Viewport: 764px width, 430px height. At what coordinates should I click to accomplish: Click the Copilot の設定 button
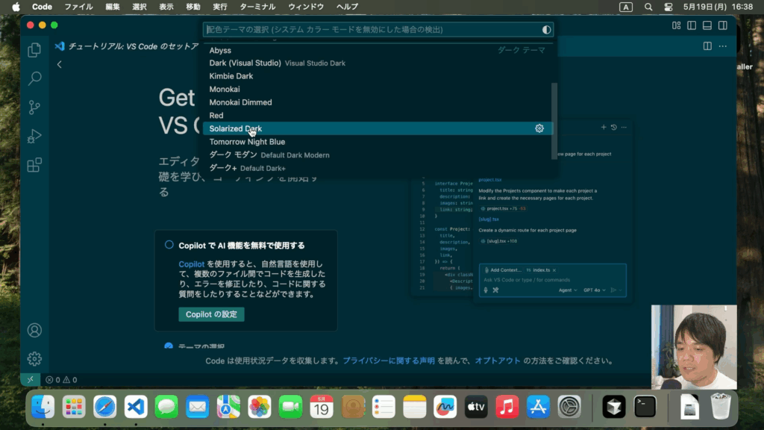pos(211,314)
